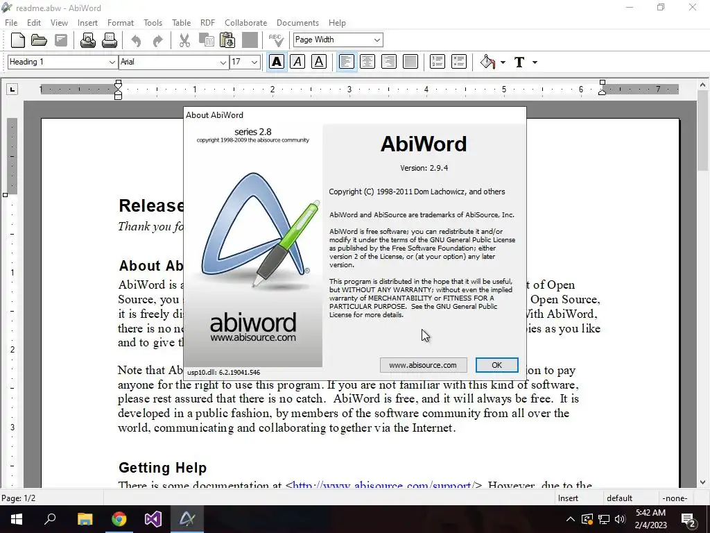Click the left indent marker on ruler

(x=118, y=90)
